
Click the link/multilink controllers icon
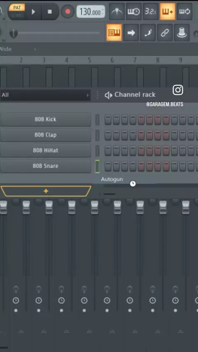tap(165, 33)
